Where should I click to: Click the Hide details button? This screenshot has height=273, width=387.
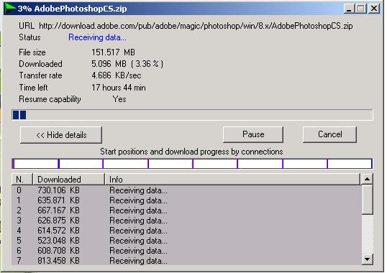coord(61,135)
